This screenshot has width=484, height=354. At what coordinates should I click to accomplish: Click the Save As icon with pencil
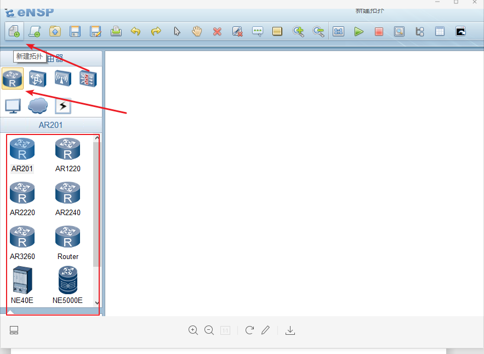pos(95,31)
